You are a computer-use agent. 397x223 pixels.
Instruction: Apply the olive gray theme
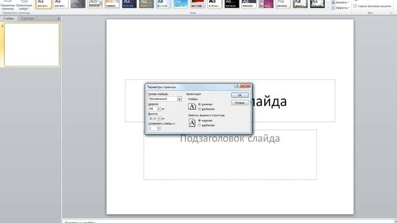(x=146, y=4)
